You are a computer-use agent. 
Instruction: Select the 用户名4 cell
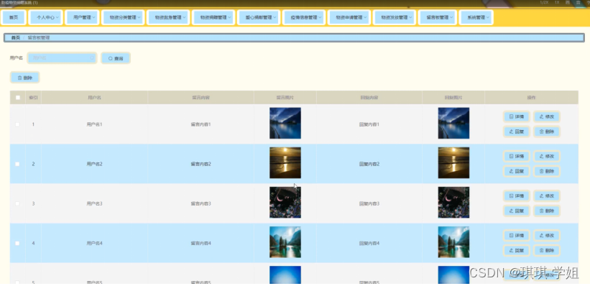click(x=94, y=243)
